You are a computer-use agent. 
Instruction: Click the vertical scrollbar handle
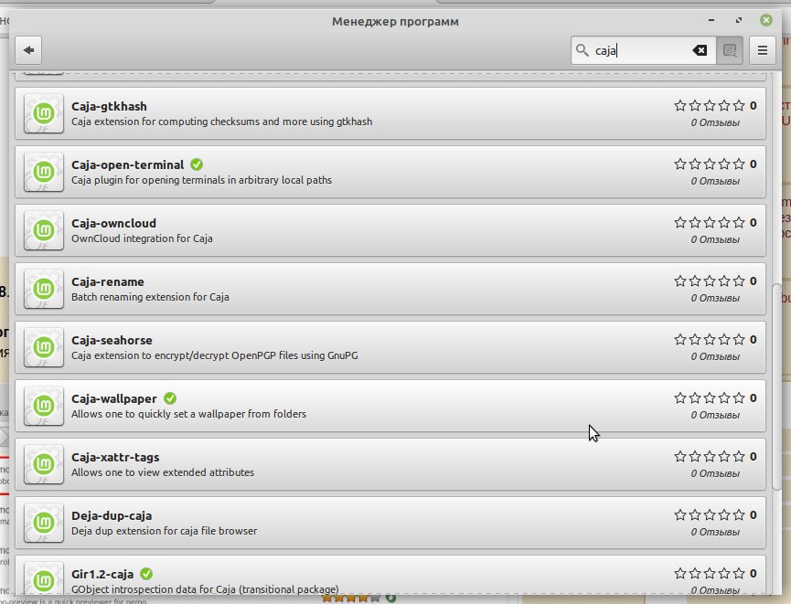(777, 387)
